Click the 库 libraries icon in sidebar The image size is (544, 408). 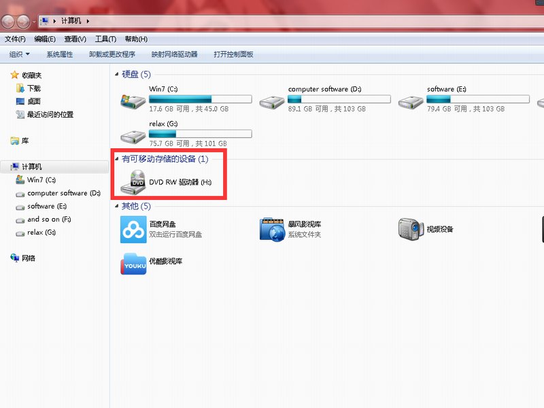point(14,141)
